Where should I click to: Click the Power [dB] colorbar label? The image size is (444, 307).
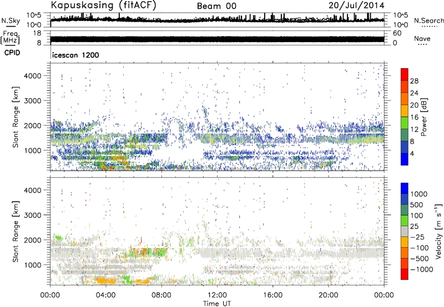coord(423,117)
